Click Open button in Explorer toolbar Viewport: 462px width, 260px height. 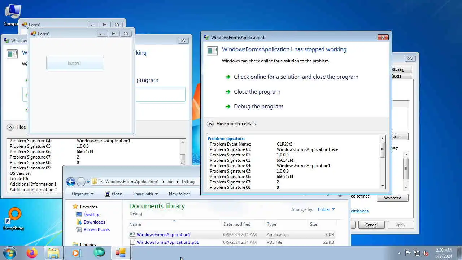(x=114, y=194)
